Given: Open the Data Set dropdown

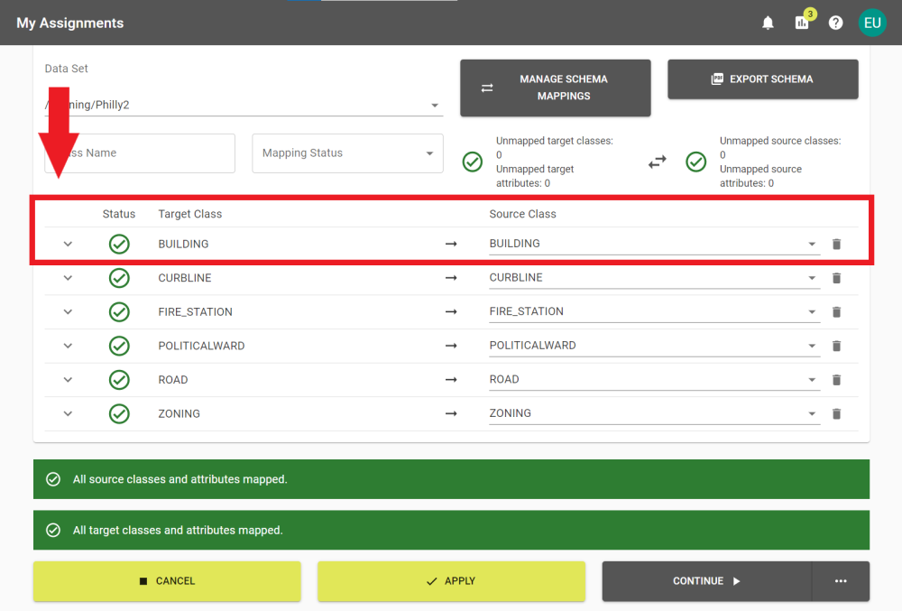Looking at the screenshot, I should [x=244, y=105].
